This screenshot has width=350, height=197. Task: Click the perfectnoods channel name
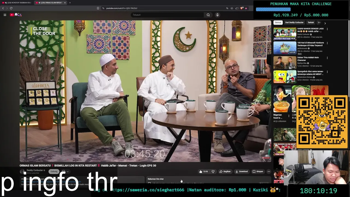(303, 48)
